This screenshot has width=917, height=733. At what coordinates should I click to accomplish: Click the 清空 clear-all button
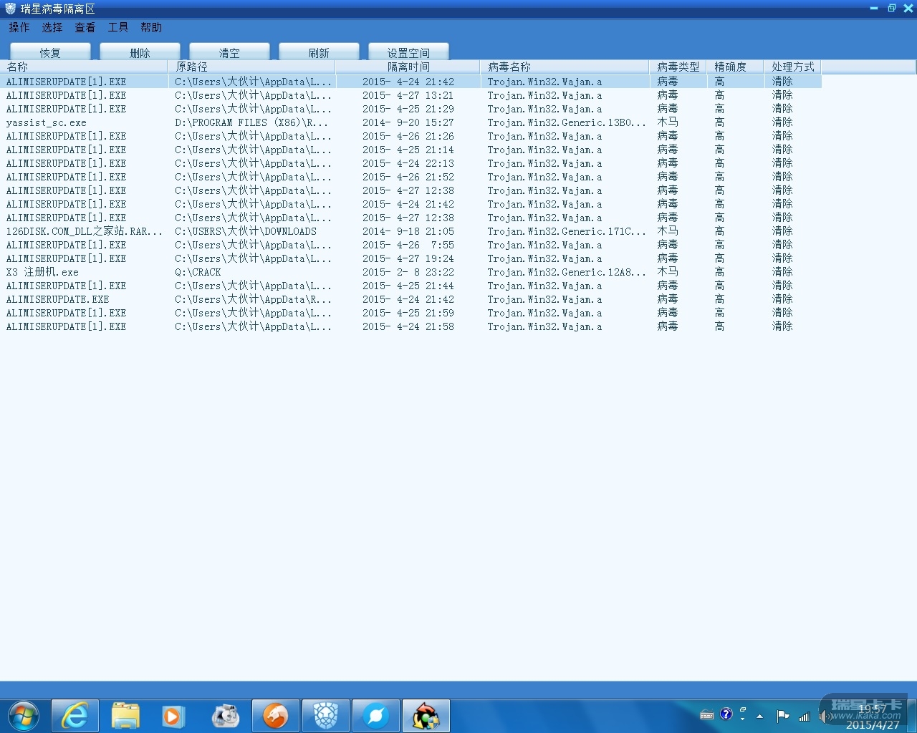click(x=229, y=52)
